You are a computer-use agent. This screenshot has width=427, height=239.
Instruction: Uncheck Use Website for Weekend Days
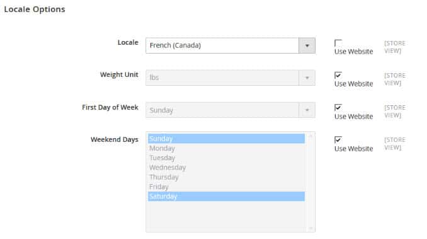pyautogui.click(x=338, y=140)
